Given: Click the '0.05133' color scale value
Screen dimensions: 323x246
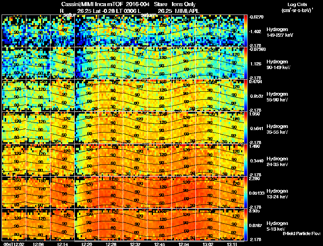Looking at the screenshot, I should tap(257, 193).
